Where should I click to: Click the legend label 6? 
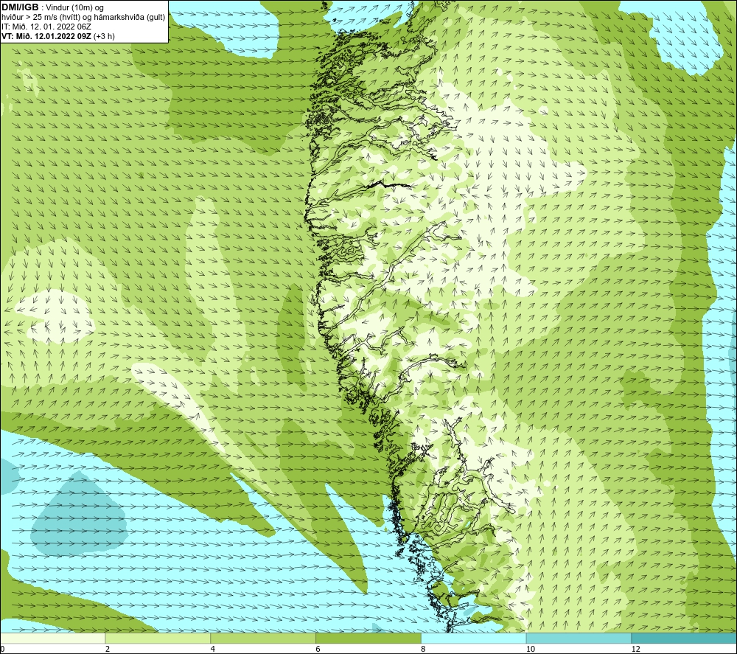point(318,649)
